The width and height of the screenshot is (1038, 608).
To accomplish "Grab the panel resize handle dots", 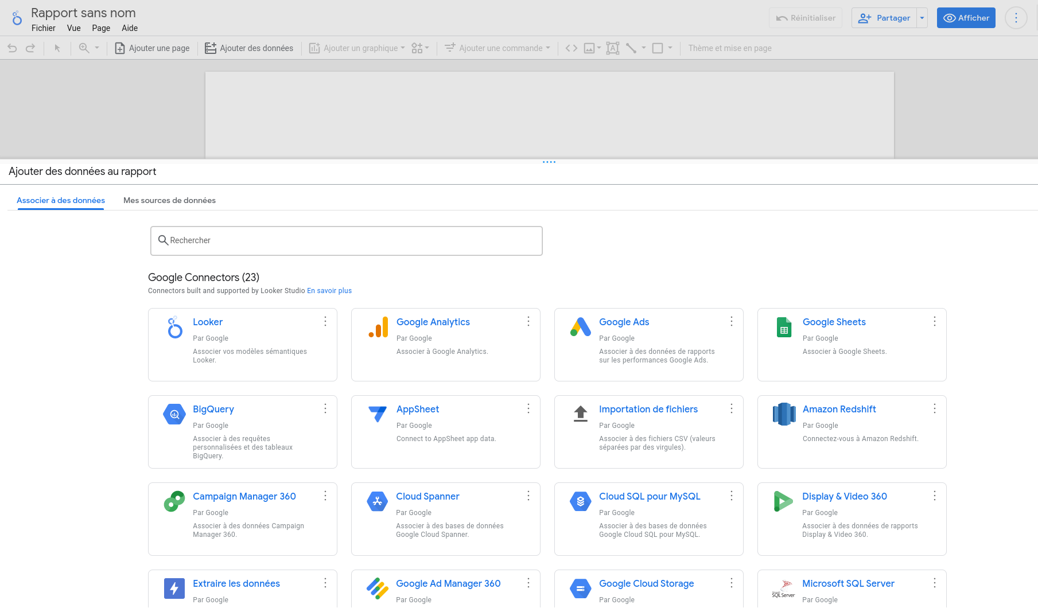I will click(549, 162).
